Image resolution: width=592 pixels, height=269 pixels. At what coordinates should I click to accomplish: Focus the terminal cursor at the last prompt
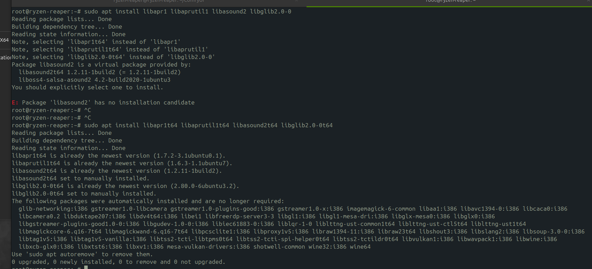86,267
